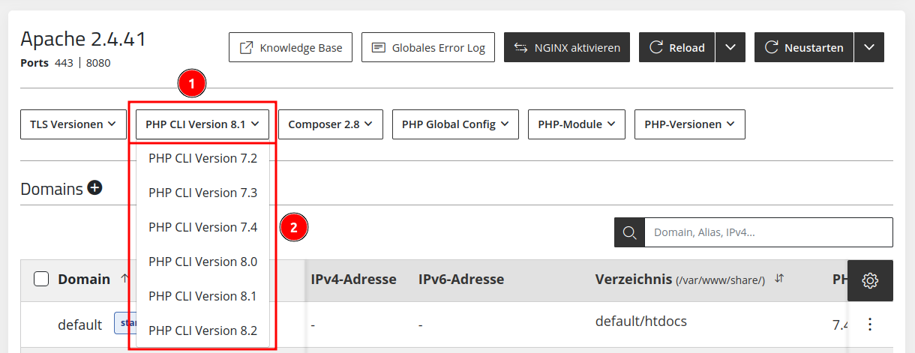
Task: Click the search magnifier icon
Action: pos(629,232)
